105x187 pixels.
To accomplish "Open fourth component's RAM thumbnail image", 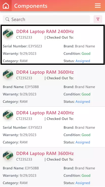I will (x=8, y=156).
